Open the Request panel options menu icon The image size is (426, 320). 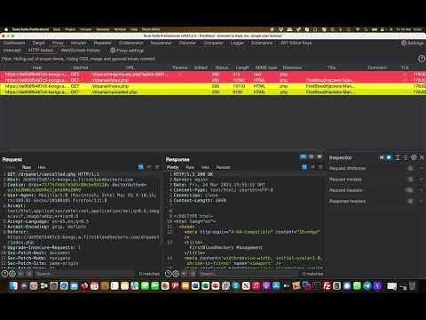coord(157,167)
